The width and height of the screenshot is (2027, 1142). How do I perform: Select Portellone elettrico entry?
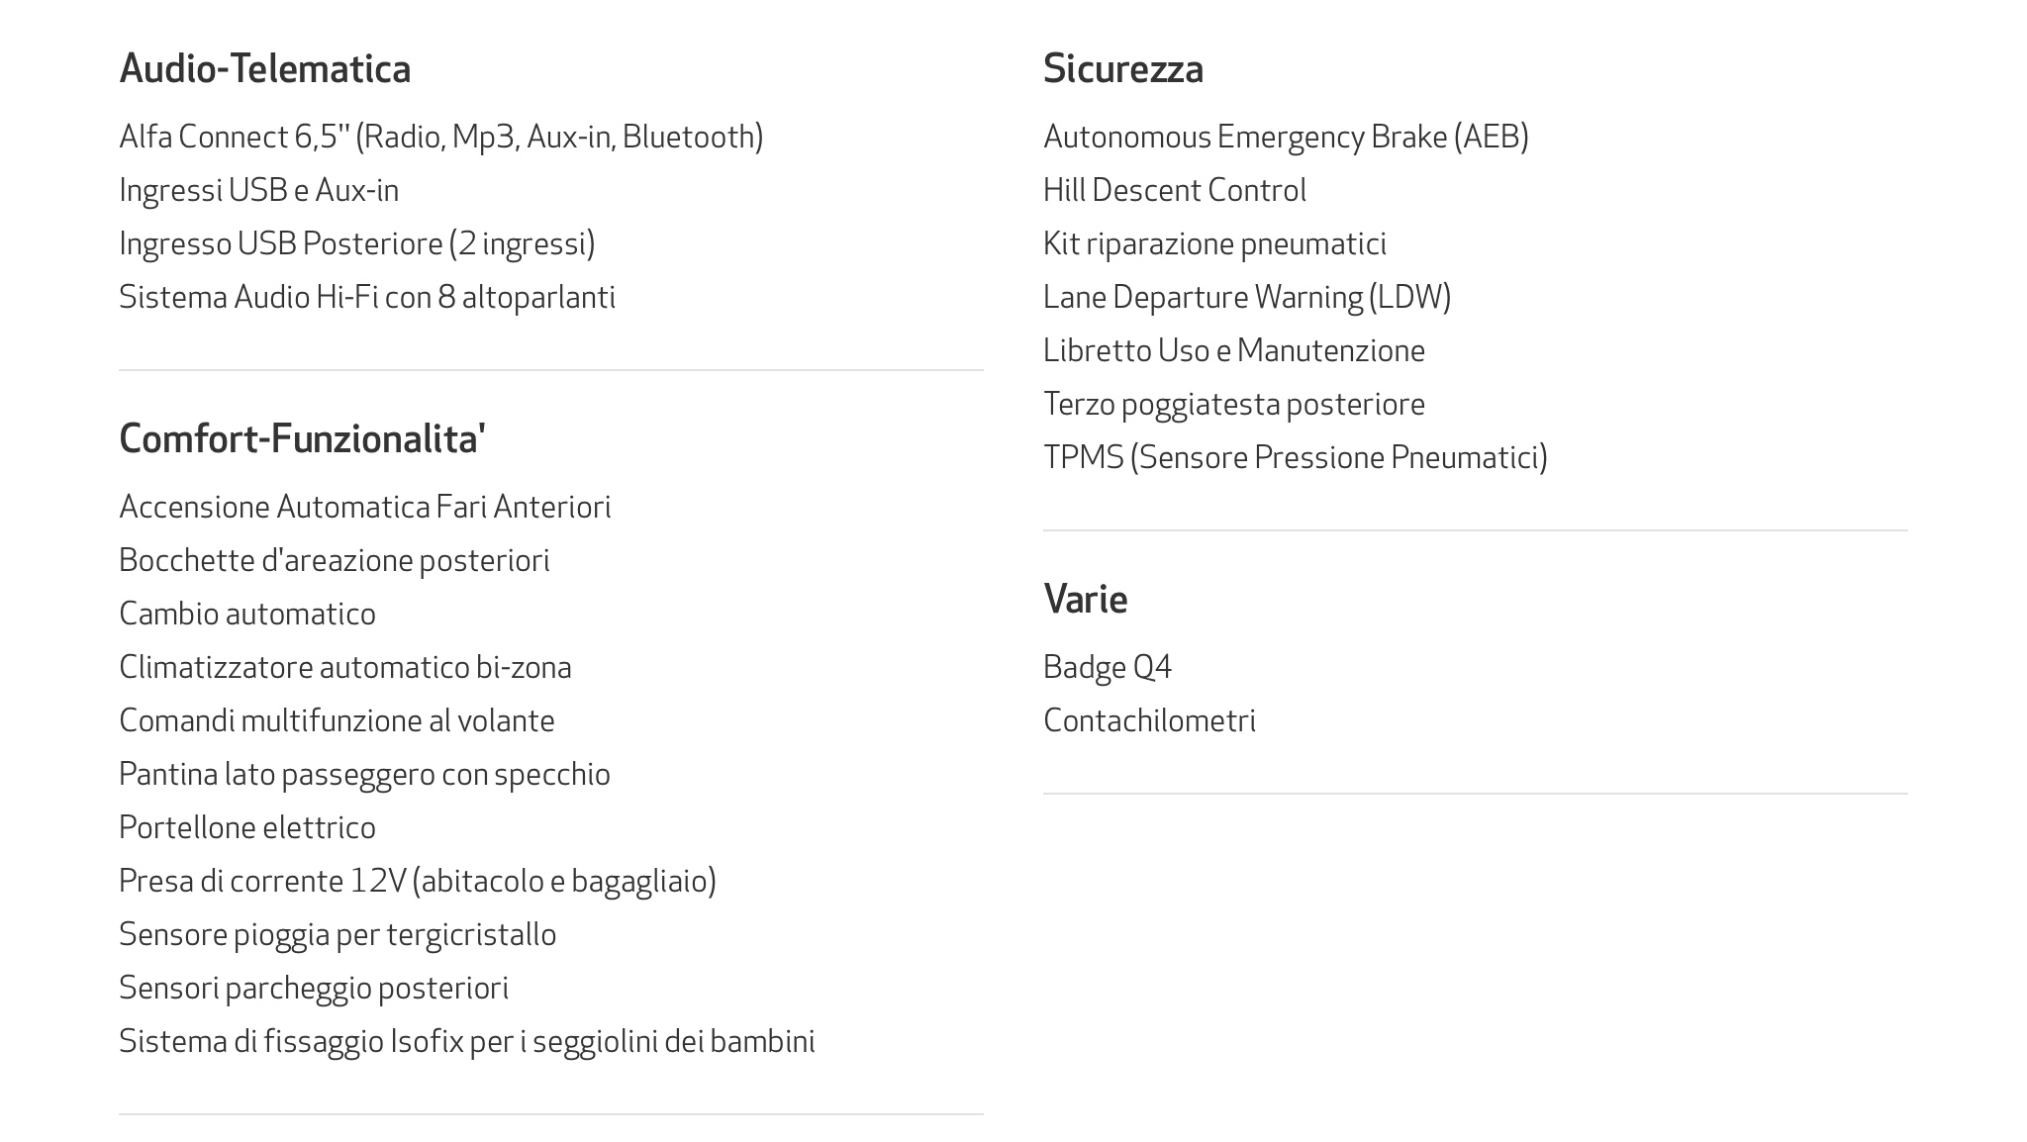247,827
